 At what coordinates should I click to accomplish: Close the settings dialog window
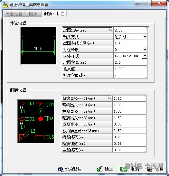tap(159, 3)
